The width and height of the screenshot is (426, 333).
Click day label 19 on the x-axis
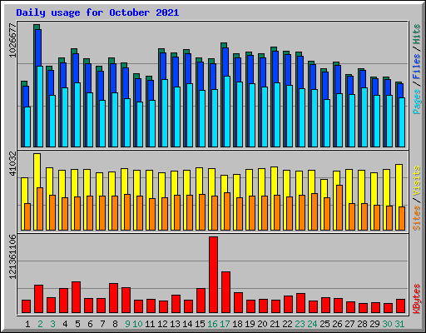pos(250,324)
